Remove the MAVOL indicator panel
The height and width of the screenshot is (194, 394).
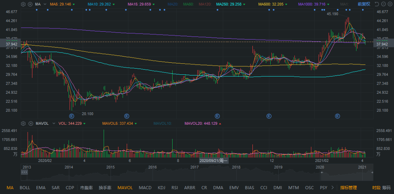(x=30, y=123)
